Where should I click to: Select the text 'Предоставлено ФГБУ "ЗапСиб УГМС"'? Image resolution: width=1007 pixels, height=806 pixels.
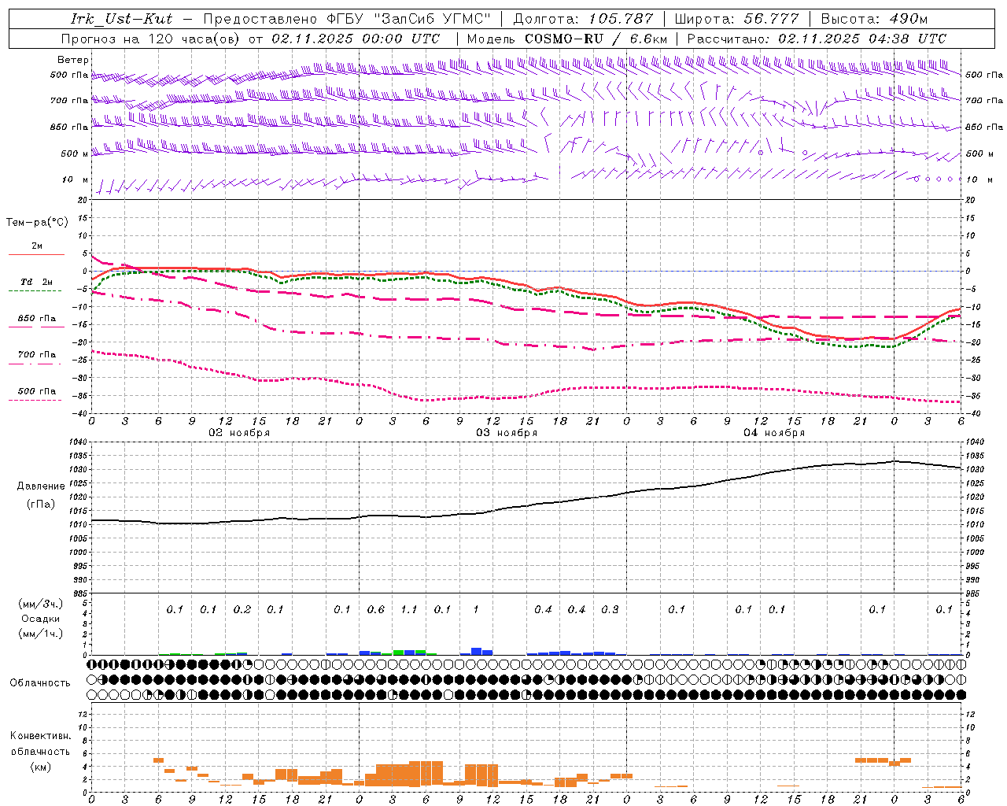[x=346, y=19]
